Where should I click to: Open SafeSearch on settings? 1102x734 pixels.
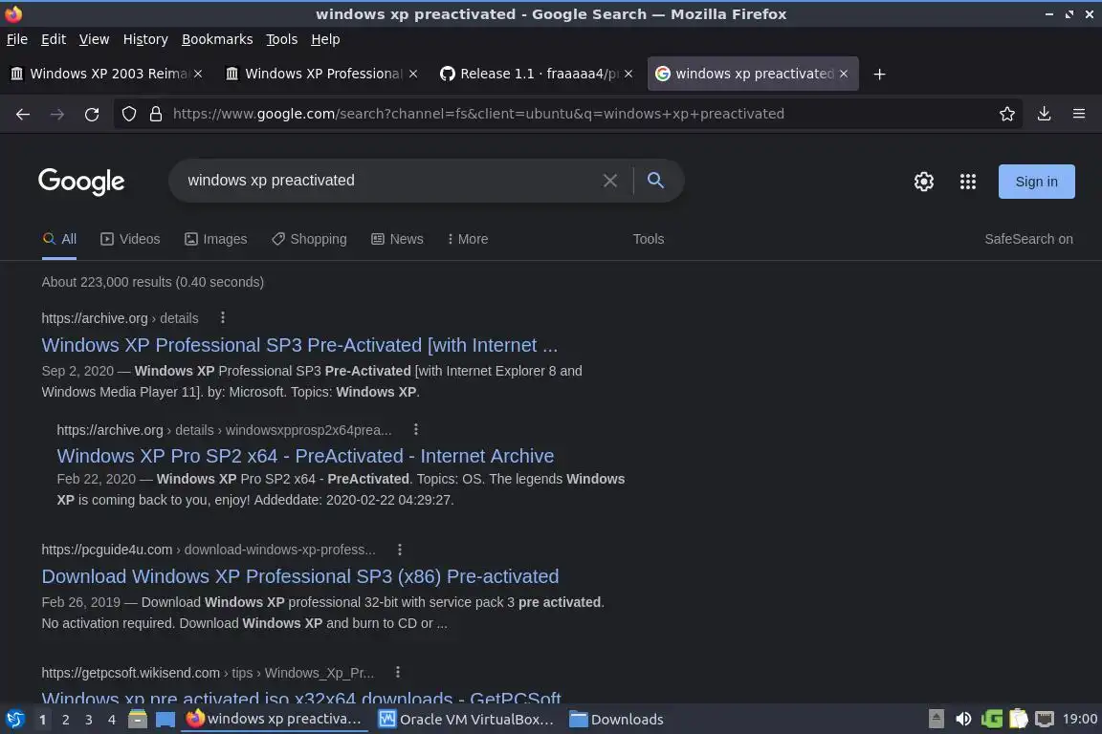1028,239
